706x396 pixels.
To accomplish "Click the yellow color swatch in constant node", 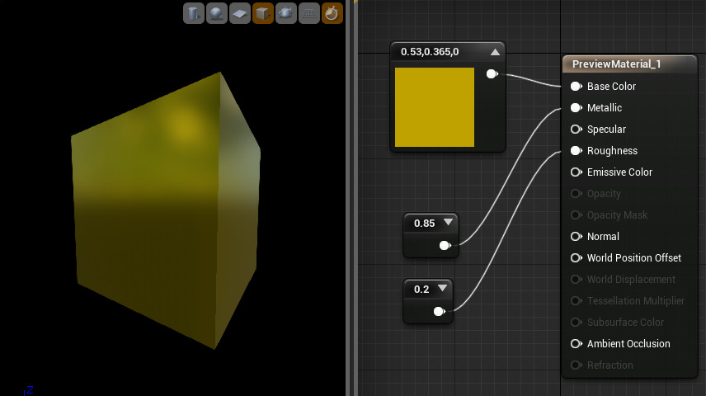I will pos(435,107).
